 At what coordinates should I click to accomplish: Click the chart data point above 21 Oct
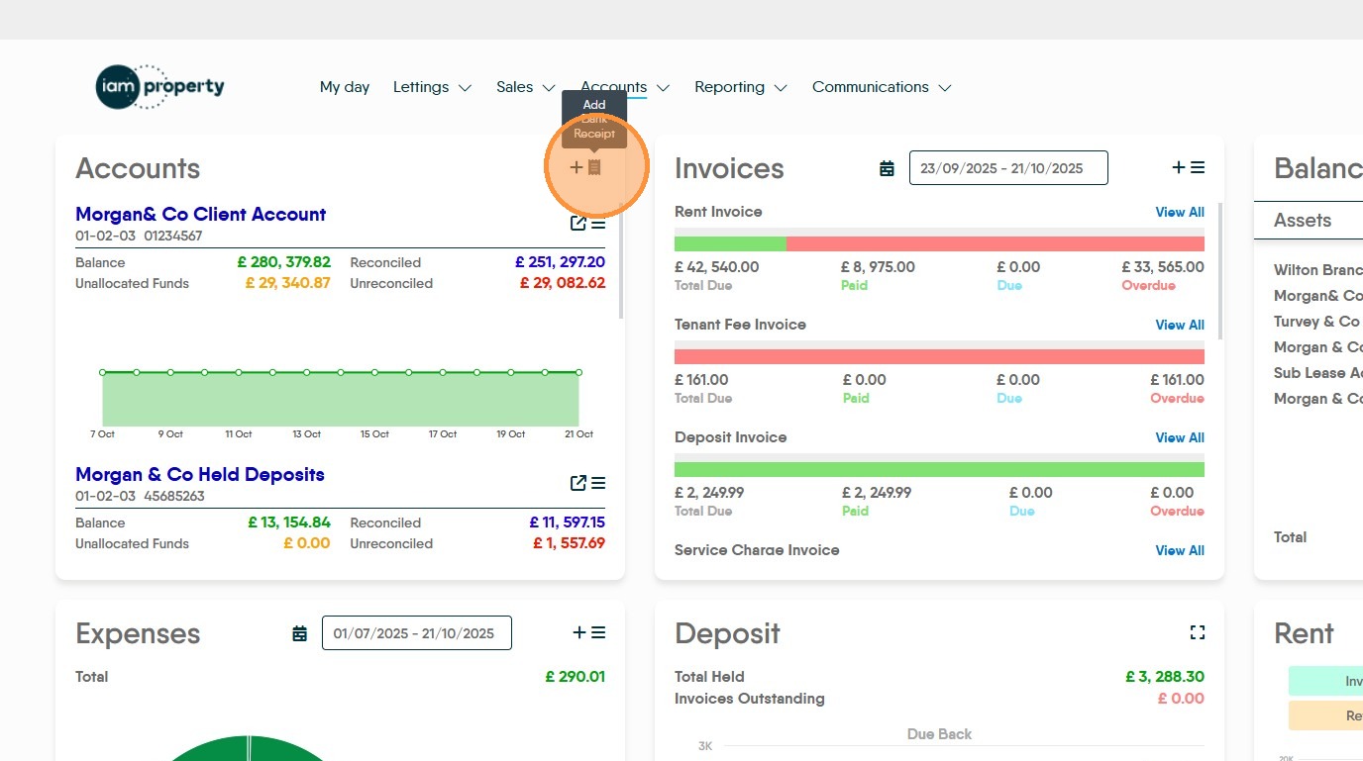(x=578, y=372)
